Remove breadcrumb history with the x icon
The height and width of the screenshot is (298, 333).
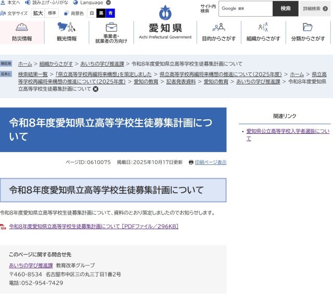tap(96, 89)
